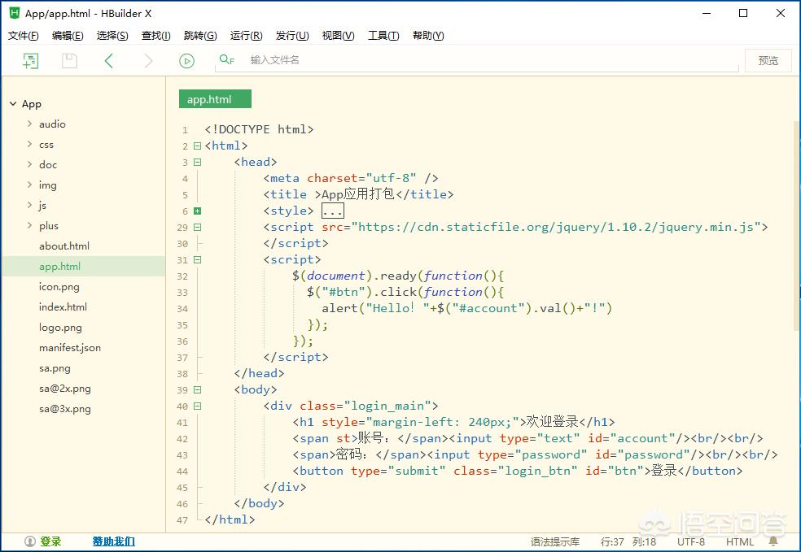Screen dimensions: 801x552
Task: Collapse the html tag fold on line 2
Action: point(198,146)
